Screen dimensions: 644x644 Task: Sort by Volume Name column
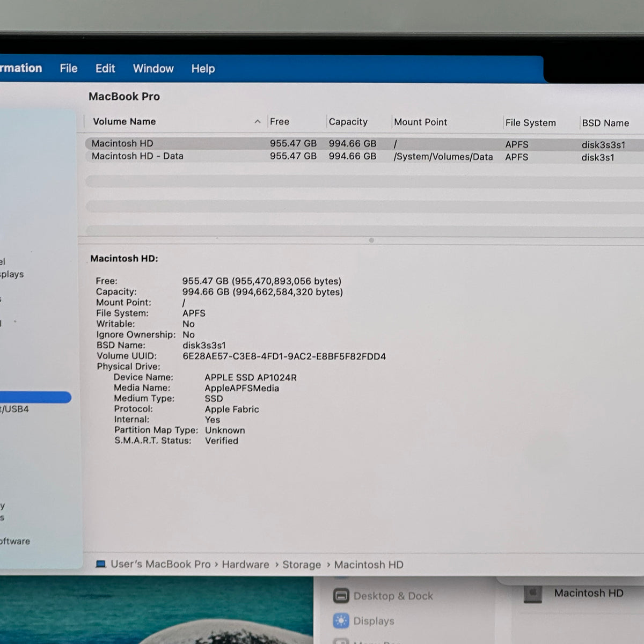coord(125,122)
